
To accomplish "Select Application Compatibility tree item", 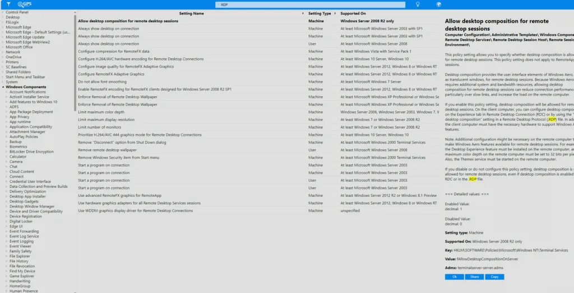I will pyautogui.click(x=31, y=127).
